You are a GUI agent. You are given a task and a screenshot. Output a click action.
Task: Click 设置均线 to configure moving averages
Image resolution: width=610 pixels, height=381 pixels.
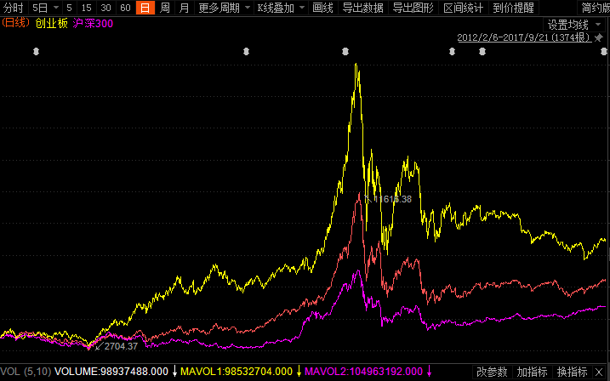tap(567, 25)
